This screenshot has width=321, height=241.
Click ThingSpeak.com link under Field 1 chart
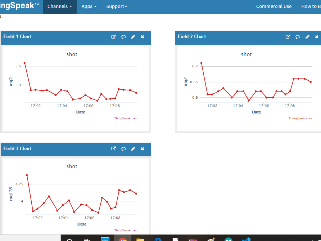[126, 118]
